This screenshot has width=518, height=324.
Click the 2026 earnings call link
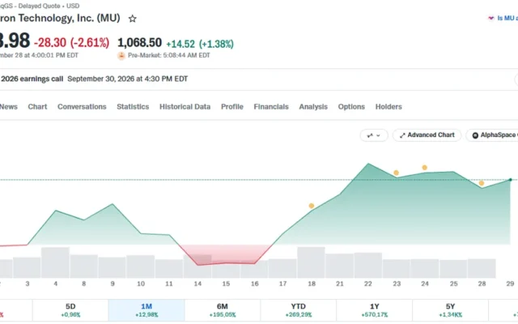(x=32, y=79)
